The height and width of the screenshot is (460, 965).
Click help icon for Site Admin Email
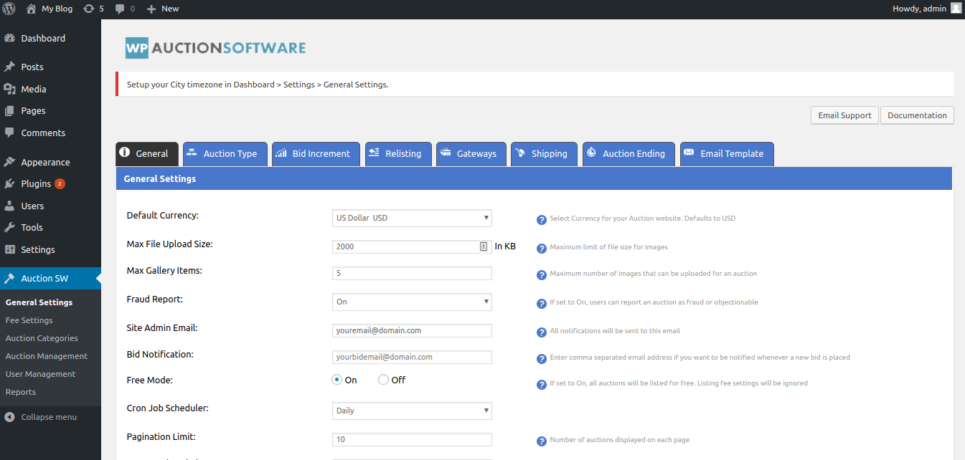click(x=542, y=332)
